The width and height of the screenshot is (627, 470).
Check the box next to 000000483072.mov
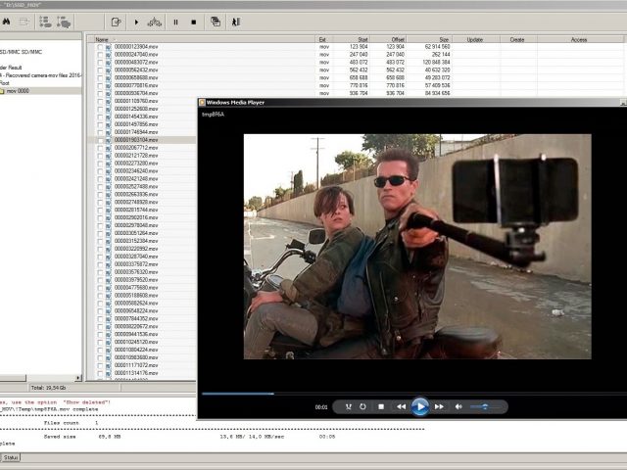tap(100, 63)
